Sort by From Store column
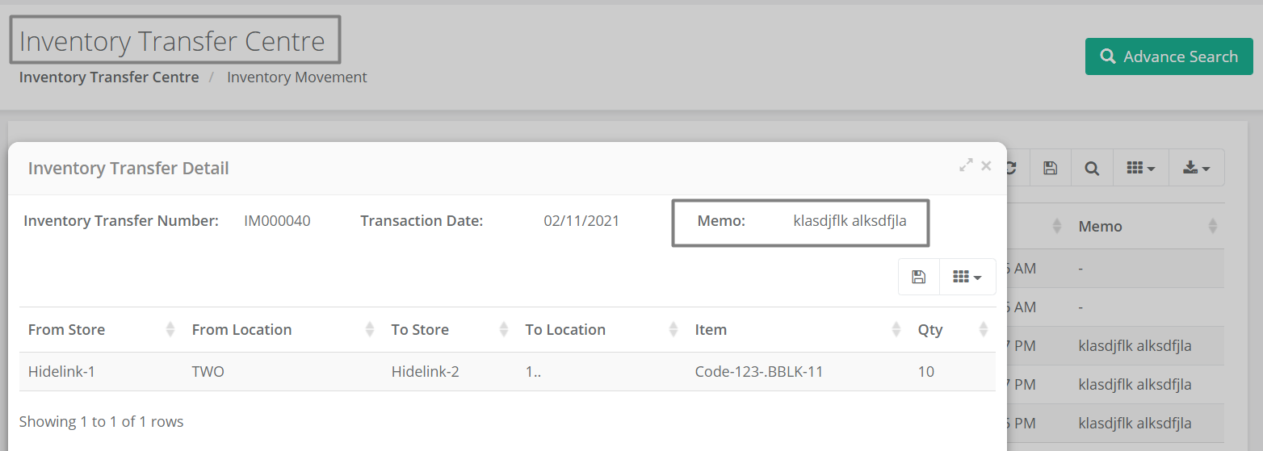Viewport: 1263px width, 451px height. [x=102, y=329]
